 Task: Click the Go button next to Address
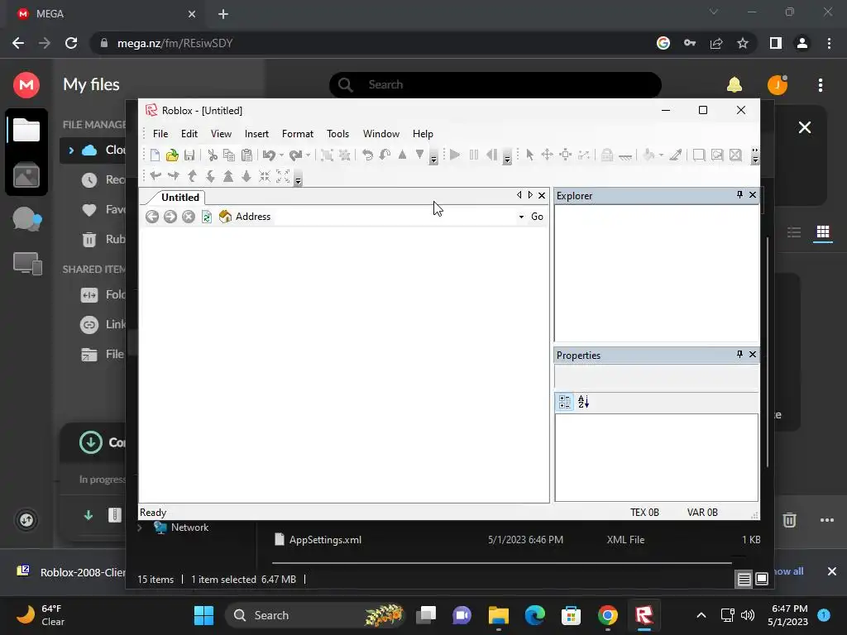[x=537, y=217]
